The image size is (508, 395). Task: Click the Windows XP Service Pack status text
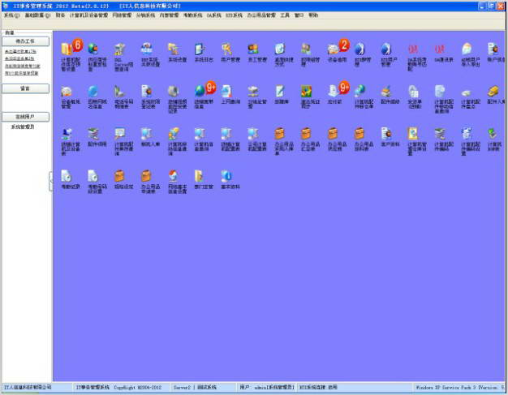tap(460, 387)
